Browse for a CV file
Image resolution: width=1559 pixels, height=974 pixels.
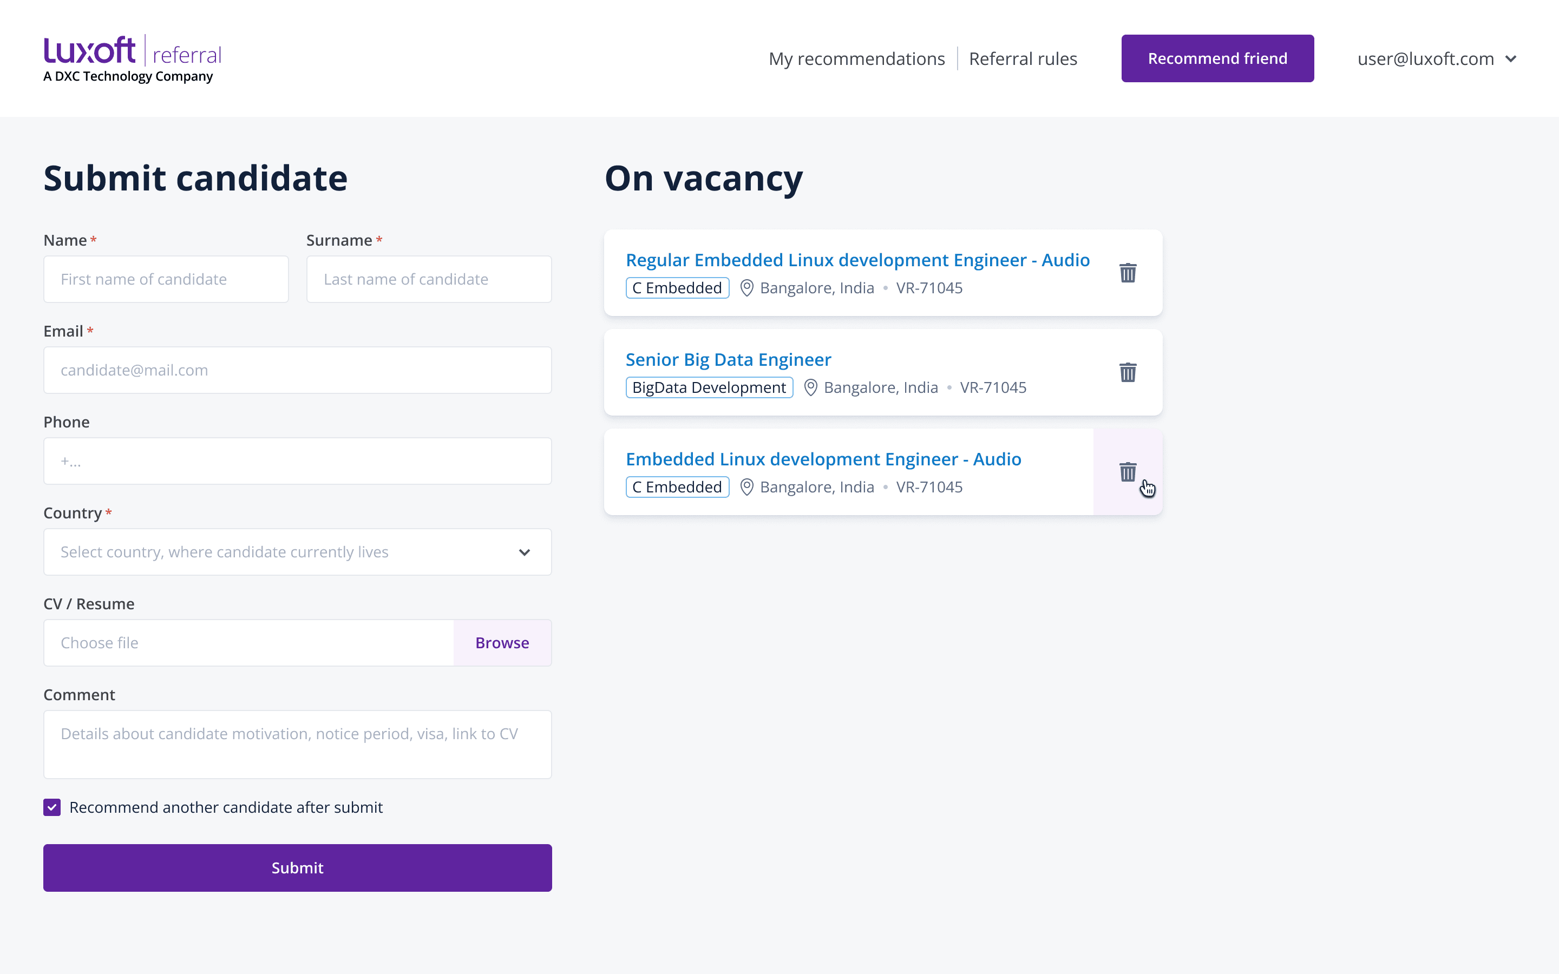point(502,643)
